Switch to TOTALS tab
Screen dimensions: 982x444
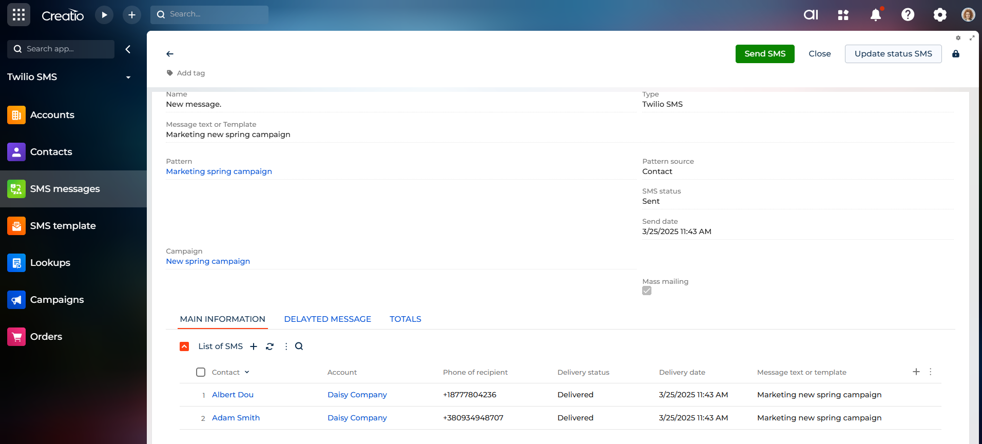coord(406,319)
